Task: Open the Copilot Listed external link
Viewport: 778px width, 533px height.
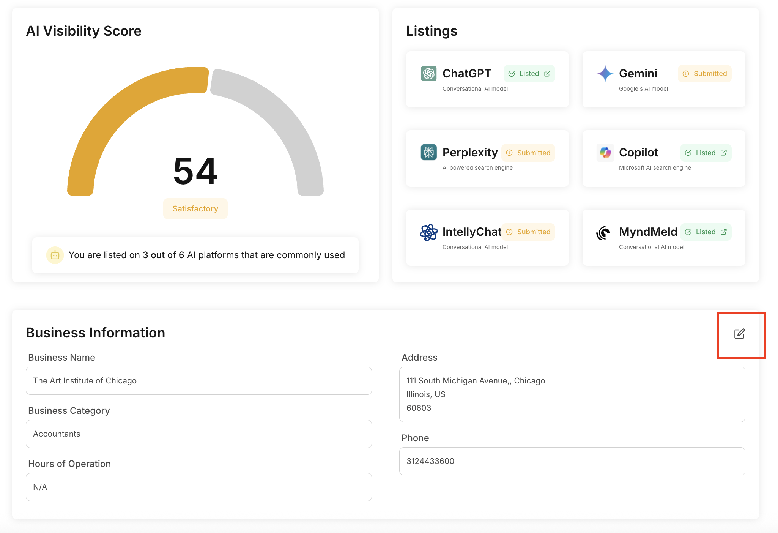Action: (723, 153)
